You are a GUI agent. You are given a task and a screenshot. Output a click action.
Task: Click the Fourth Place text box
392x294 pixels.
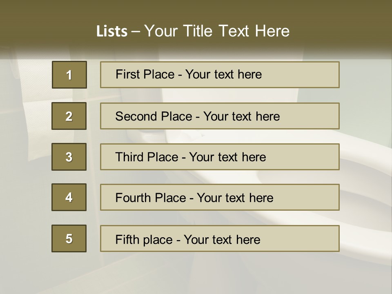click(x=220, y=197)
